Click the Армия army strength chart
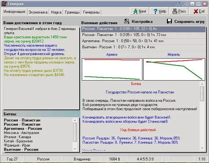The image size is (209, 163). [112, 69]
